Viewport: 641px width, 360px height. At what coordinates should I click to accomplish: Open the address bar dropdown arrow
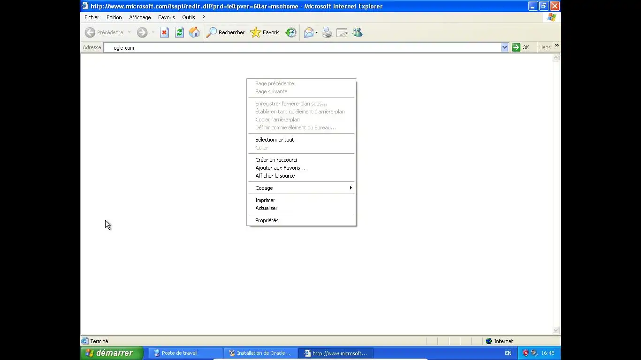click(505, 47)
